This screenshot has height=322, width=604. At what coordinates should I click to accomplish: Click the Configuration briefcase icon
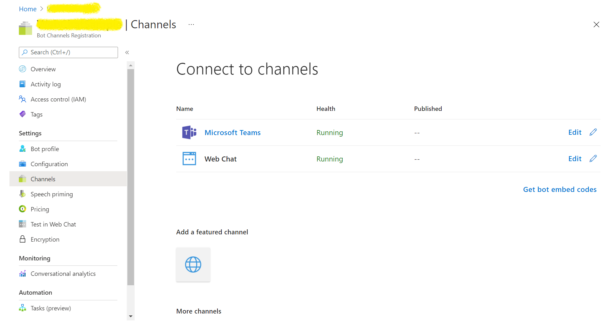[x=22, y=164]
